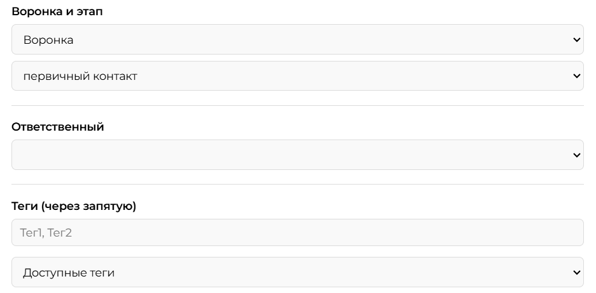Select the Воронка text inside first select
Viewport: 596px width, 293px height.
click(48, 40)
